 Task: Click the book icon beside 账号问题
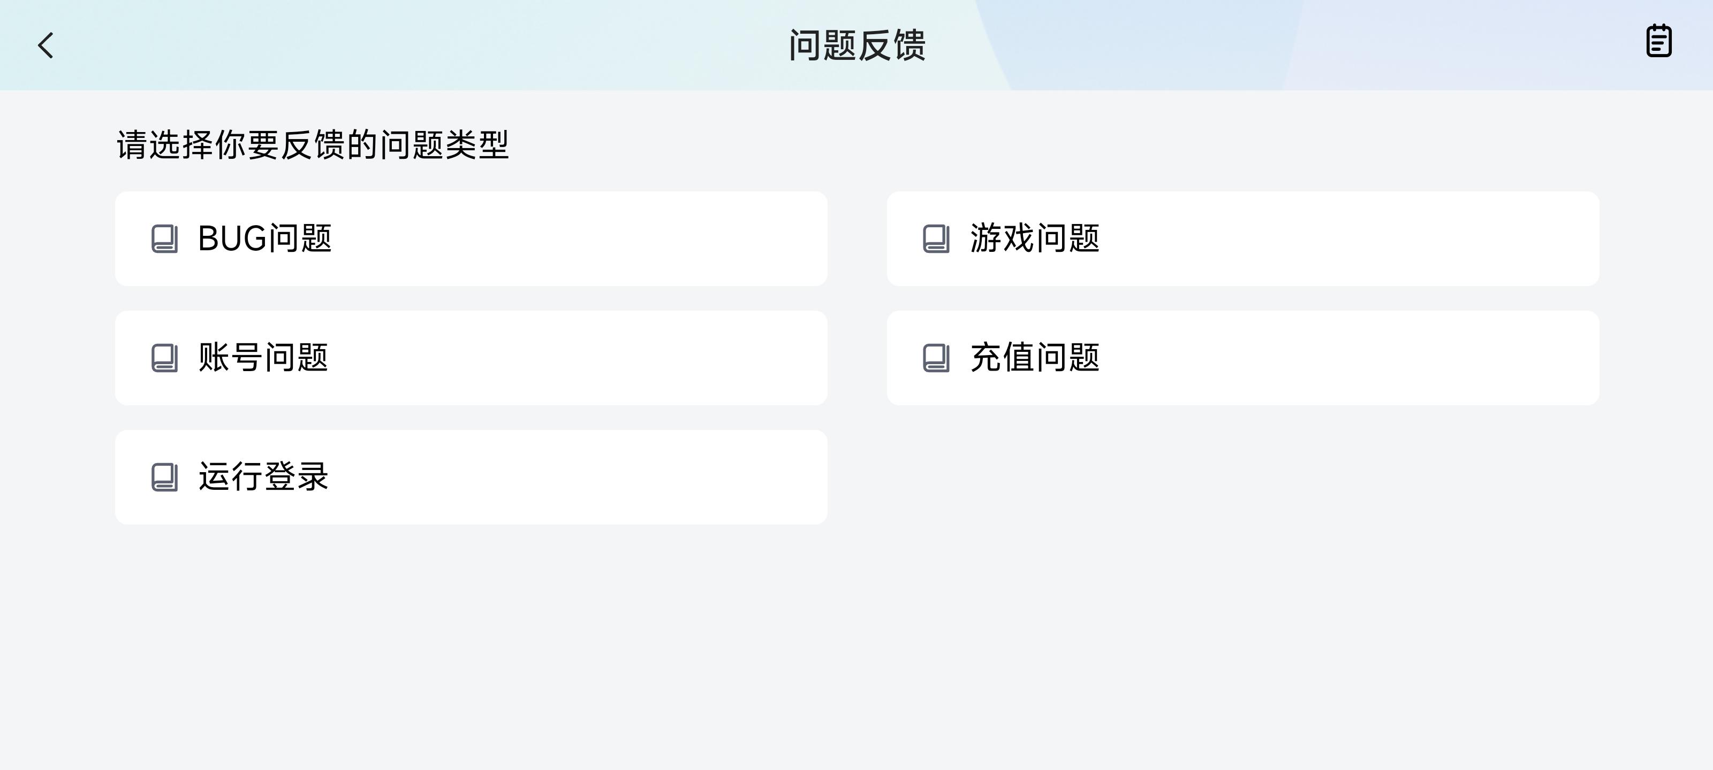pyautogui.click(x=164, y=358)
